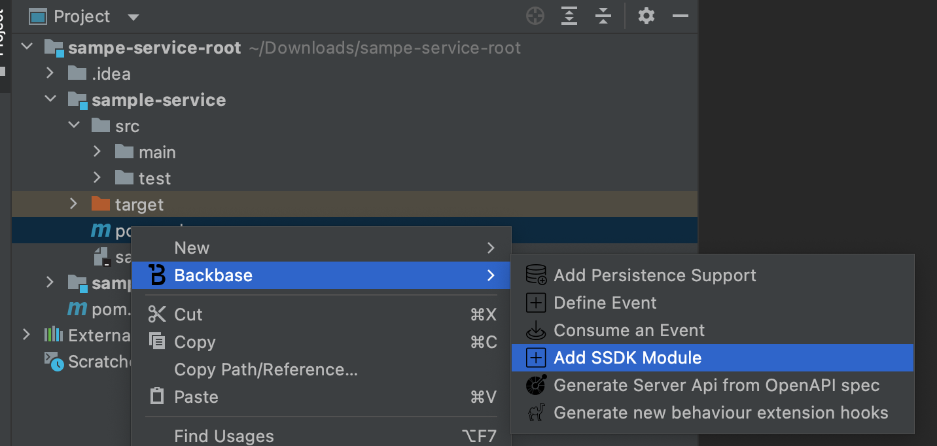The width and height of the screenshot is (937, 446).
Task: Choose Cut from the context menu
Action: click(x=321, y=315)
